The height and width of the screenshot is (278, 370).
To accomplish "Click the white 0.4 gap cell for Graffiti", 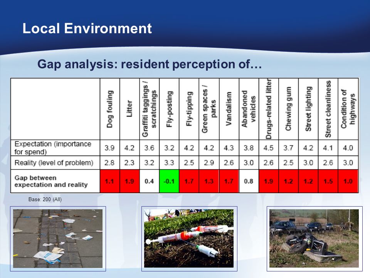I will (x=149, y=181).
